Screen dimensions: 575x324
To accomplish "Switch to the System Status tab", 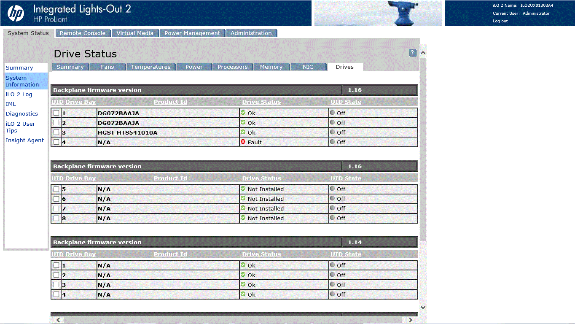I will click(28, 33).
